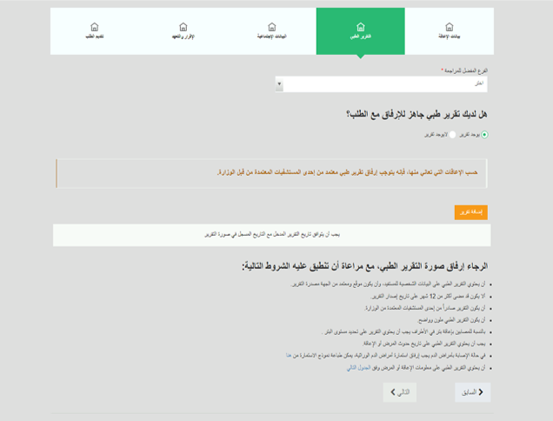
Task: Click the bullet mentioning 12 شهر
Action: [x=428, y=296]
